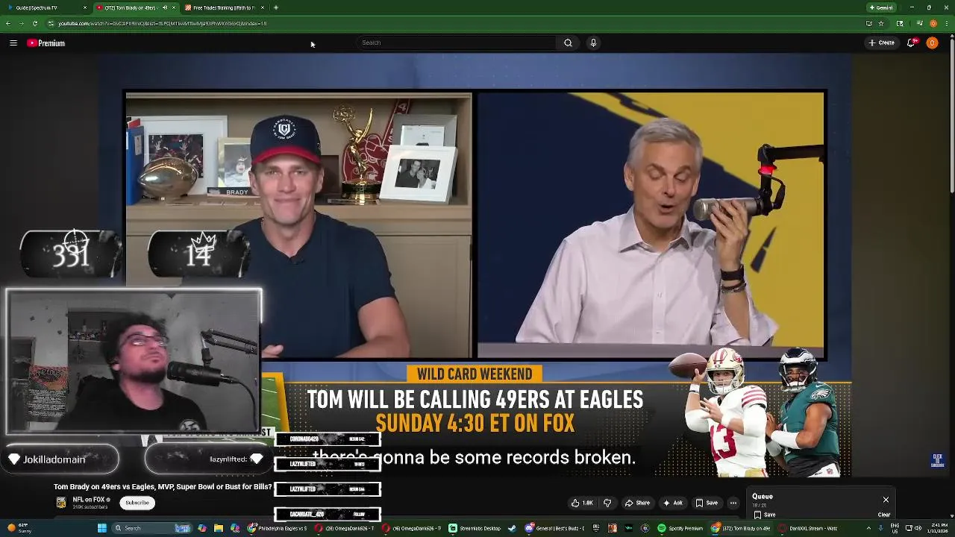Click the Ask button

coord(673,503)
